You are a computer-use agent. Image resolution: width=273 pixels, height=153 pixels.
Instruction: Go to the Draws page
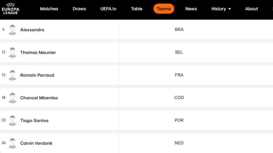click(79, 9)
